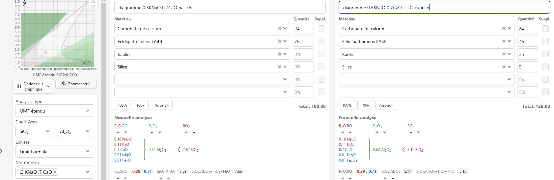The width and height of the screenshot is (554, 180).
Task: Click the Zoomer stull button
Action: [x=76, y=84]
